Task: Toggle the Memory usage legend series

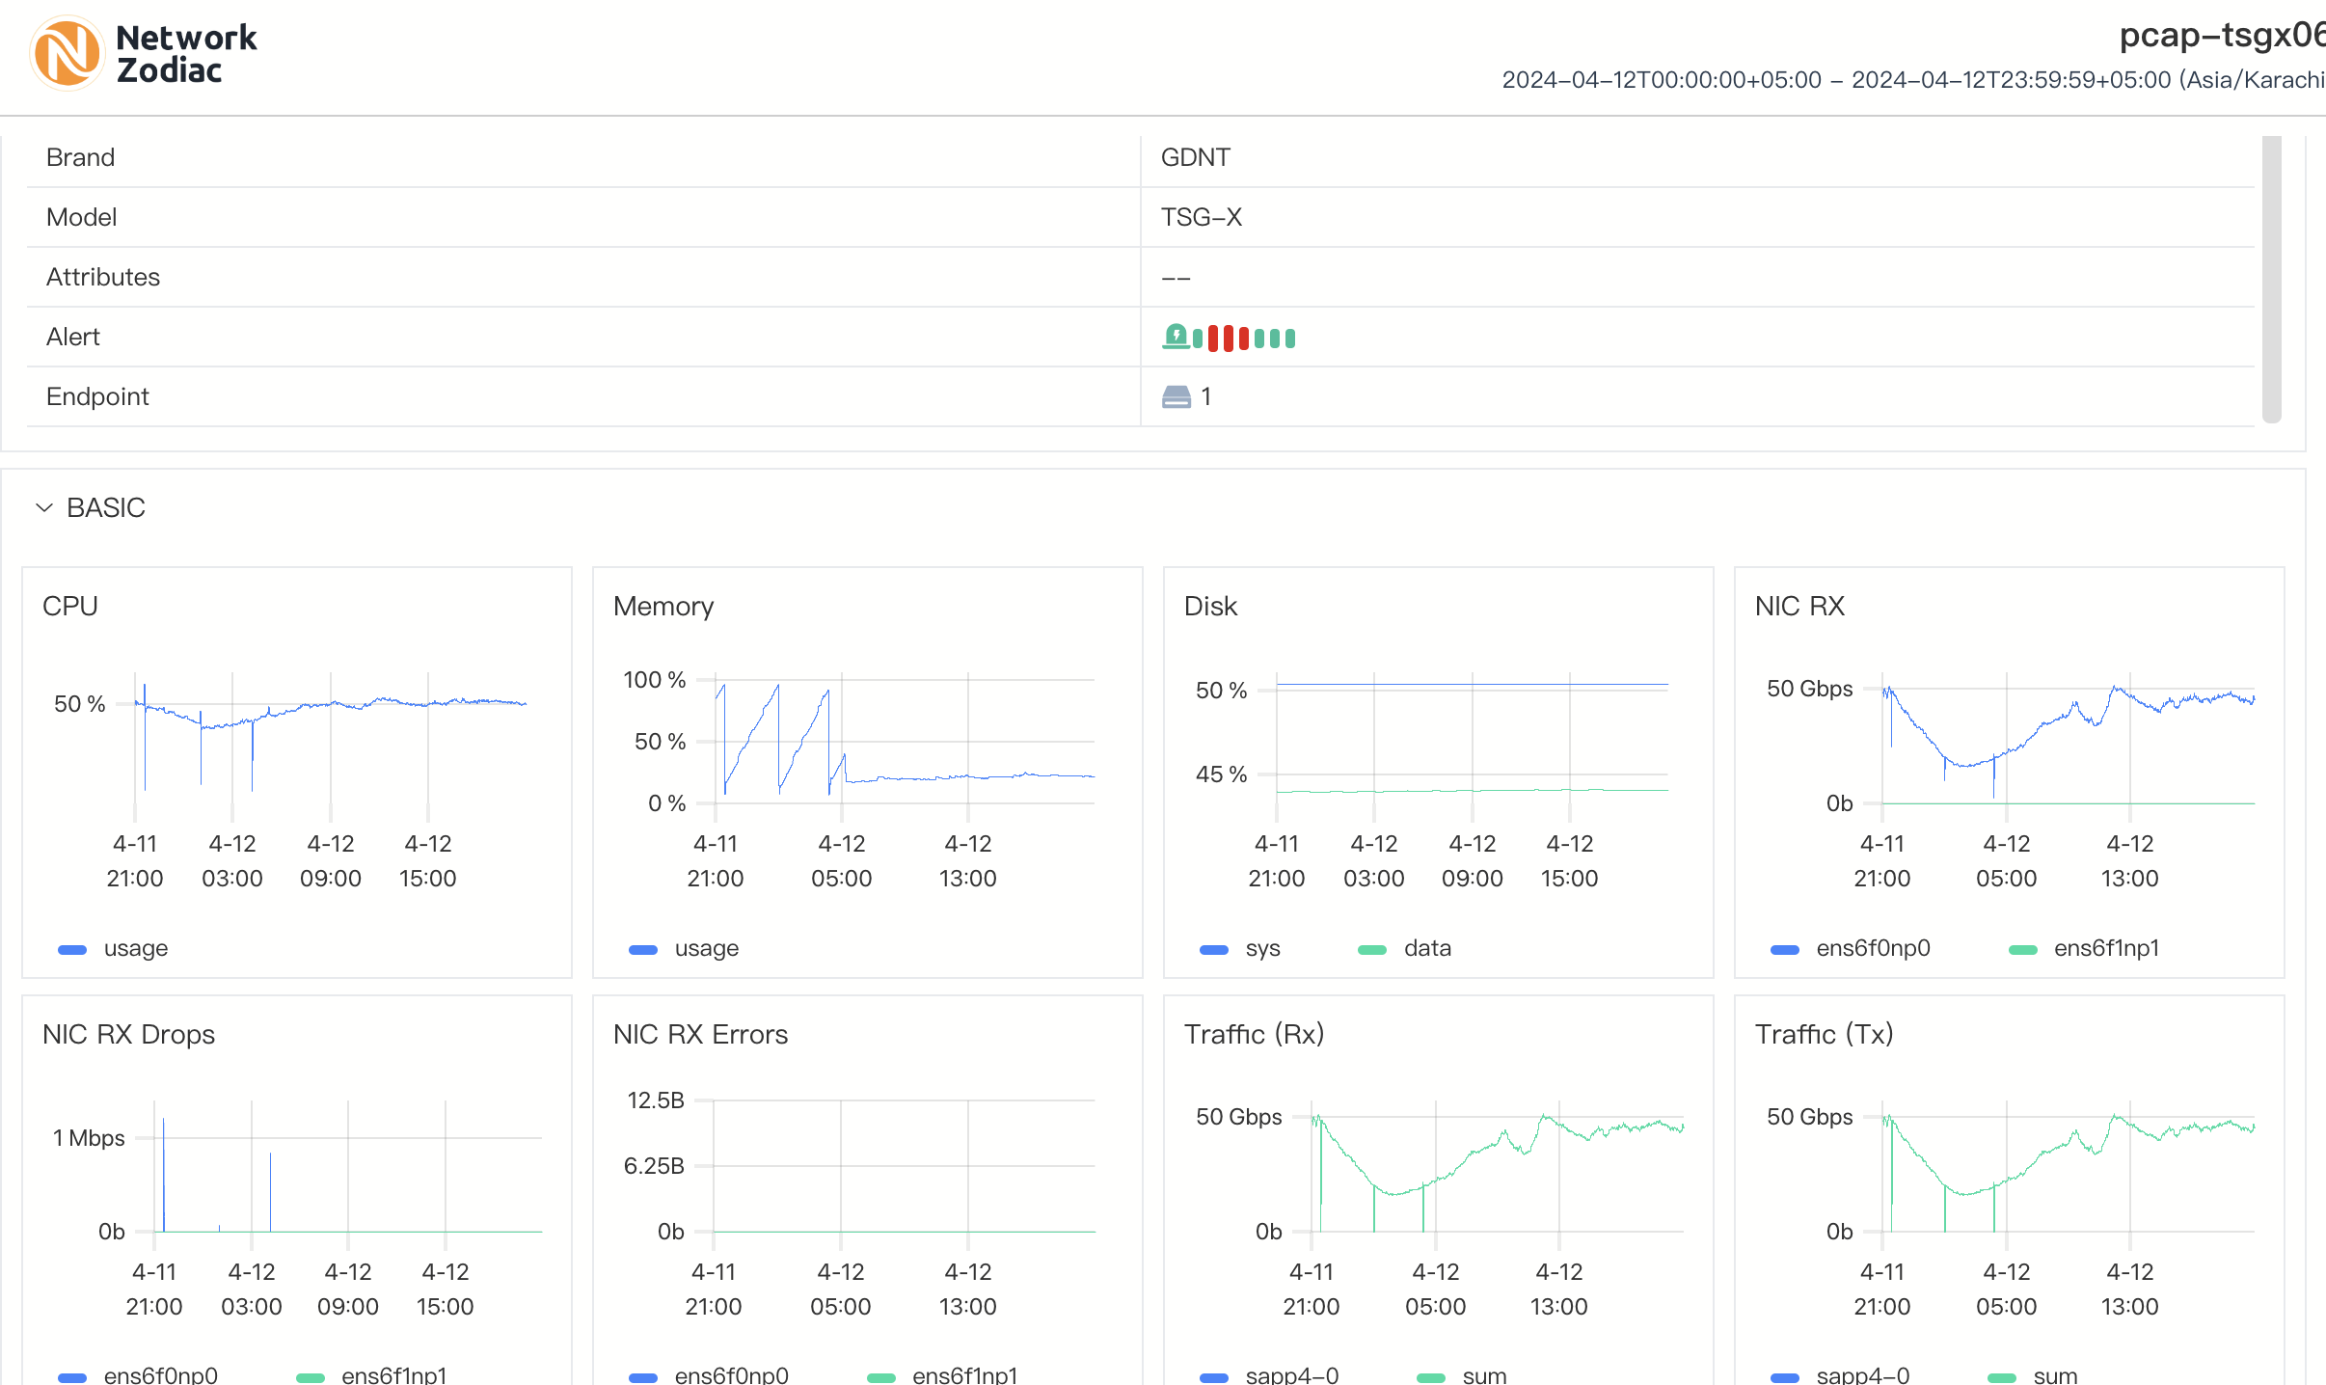Action: [x=706, y=949]
